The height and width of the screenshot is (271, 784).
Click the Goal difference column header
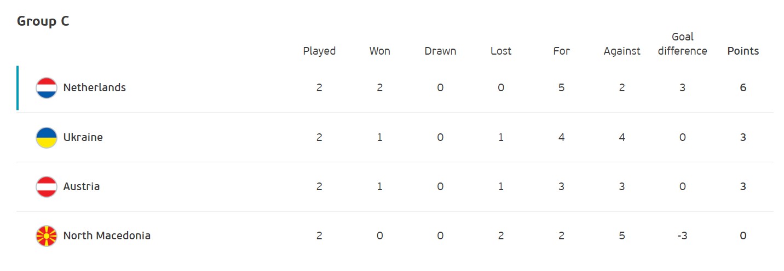pos(682,44)
